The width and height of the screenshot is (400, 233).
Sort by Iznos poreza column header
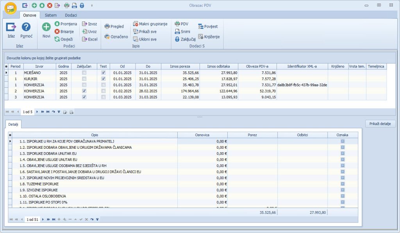pyautogui.click(x=180, y=66)
